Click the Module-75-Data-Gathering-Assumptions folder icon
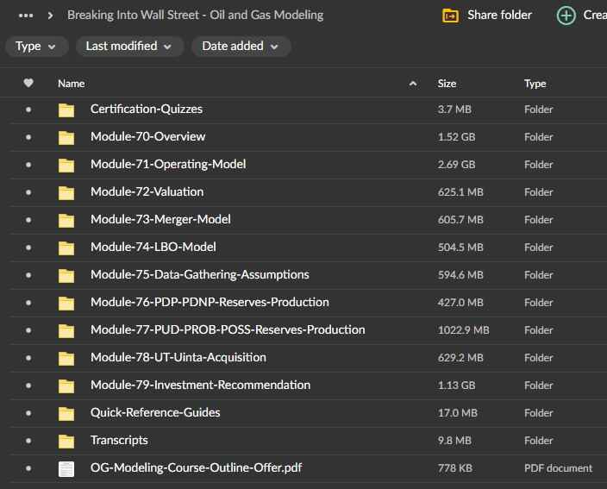Image resolution: width=607 pixels, height=489 pixels. (x=66, y=275)
